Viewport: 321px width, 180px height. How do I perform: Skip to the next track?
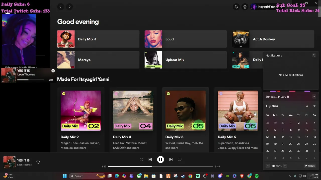pos(171,159)
